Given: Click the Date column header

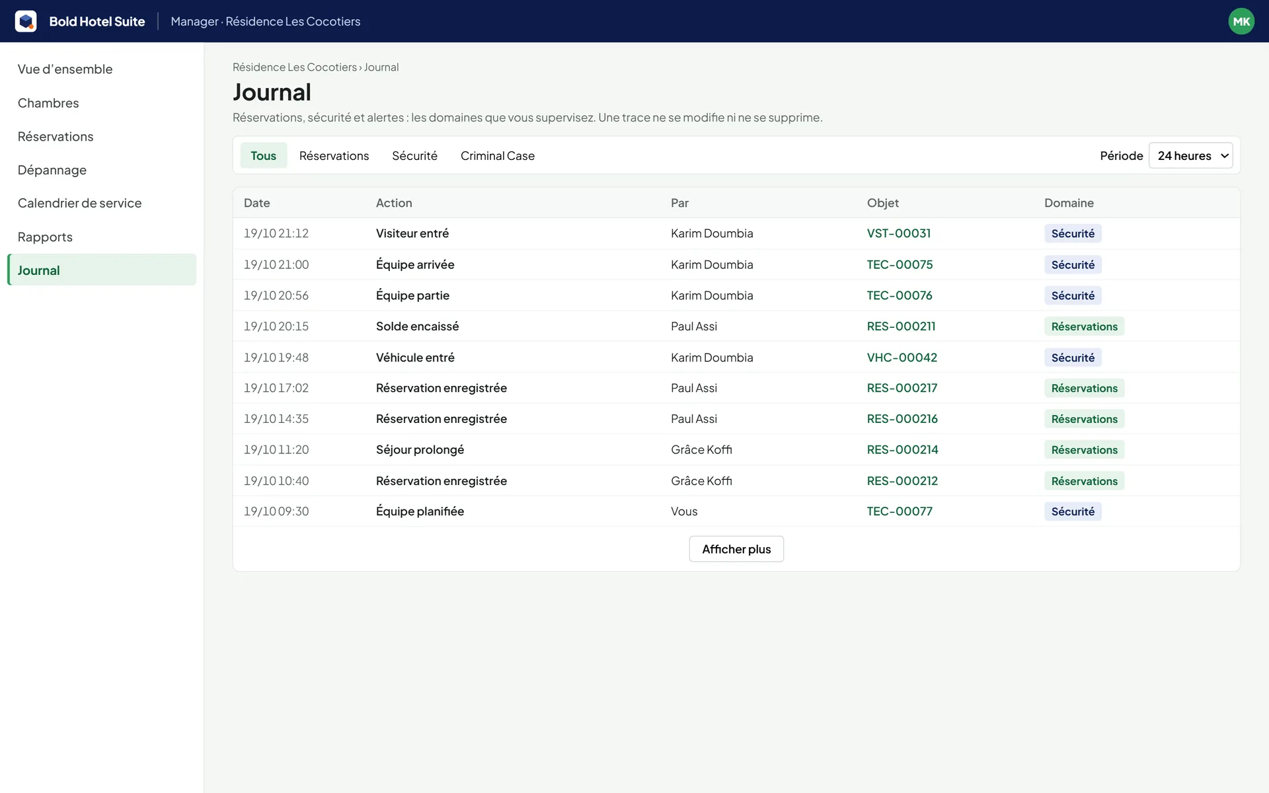Looking at the screenshot, I should click(x=256, y=203).
